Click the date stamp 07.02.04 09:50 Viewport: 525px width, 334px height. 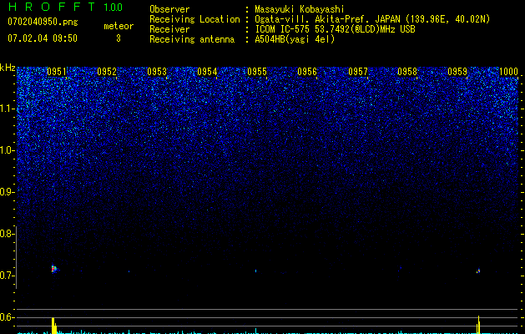point(43,38)
